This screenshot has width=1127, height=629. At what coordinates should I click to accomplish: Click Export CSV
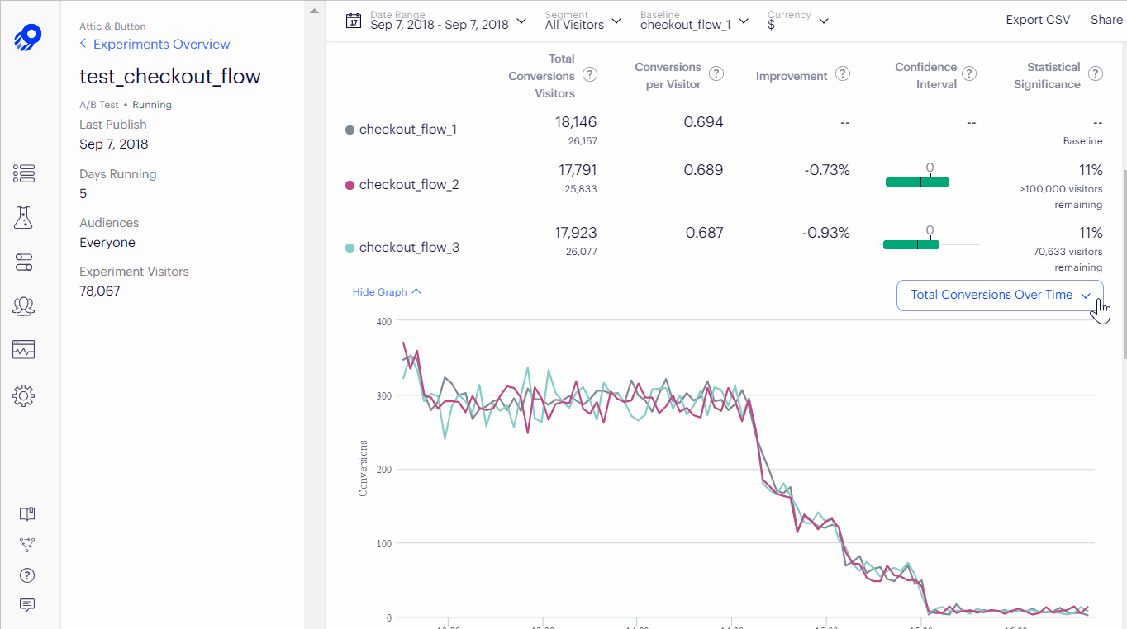[x=1038, y=20]
